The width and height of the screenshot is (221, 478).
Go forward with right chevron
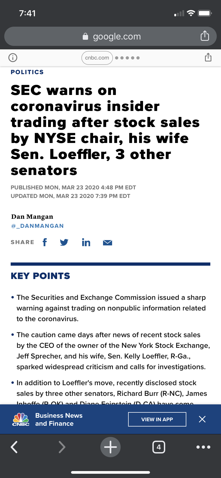coord(62,447)
